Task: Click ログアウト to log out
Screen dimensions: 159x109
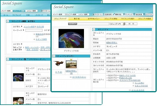Action: [x=148, y=14]
